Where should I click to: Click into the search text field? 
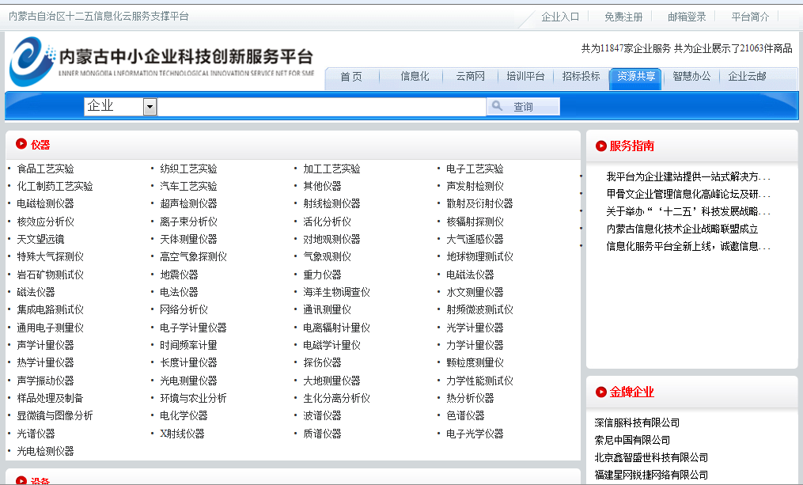[x=320, y=107]
